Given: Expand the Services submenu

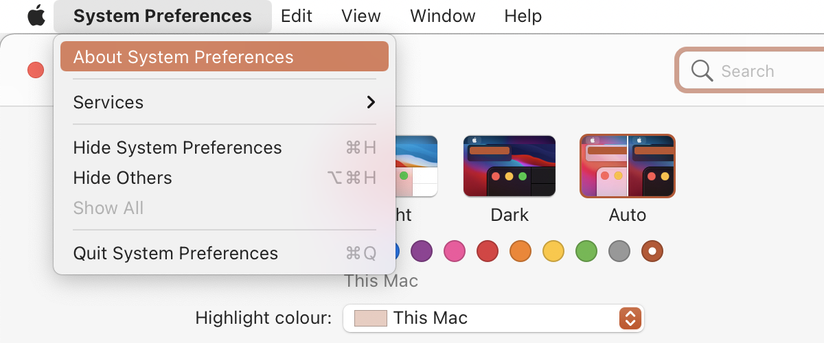Looking at the screenshot, I should coord(224,102).
